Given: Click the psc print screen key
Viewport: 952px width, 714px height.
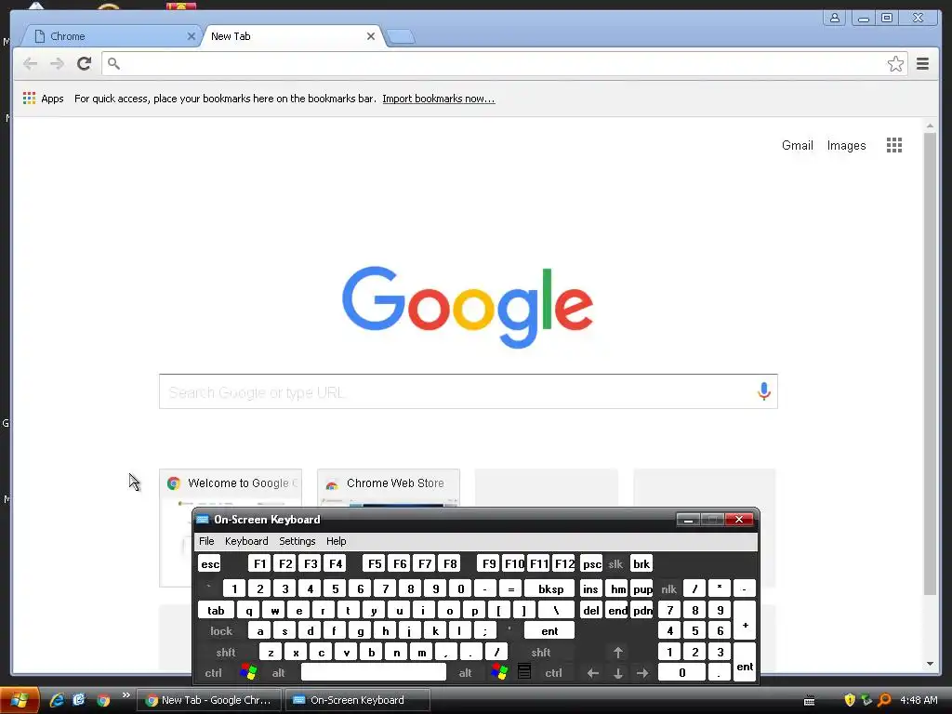Looking at the screenshot, I should 591,564.
